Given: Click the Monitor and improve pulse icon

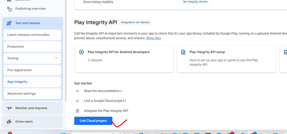Looking at the screenshot, I should (9, 108).
